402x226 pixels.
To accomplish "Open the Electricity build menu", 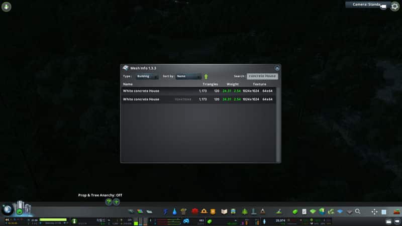I will click(x=166, y=212).
